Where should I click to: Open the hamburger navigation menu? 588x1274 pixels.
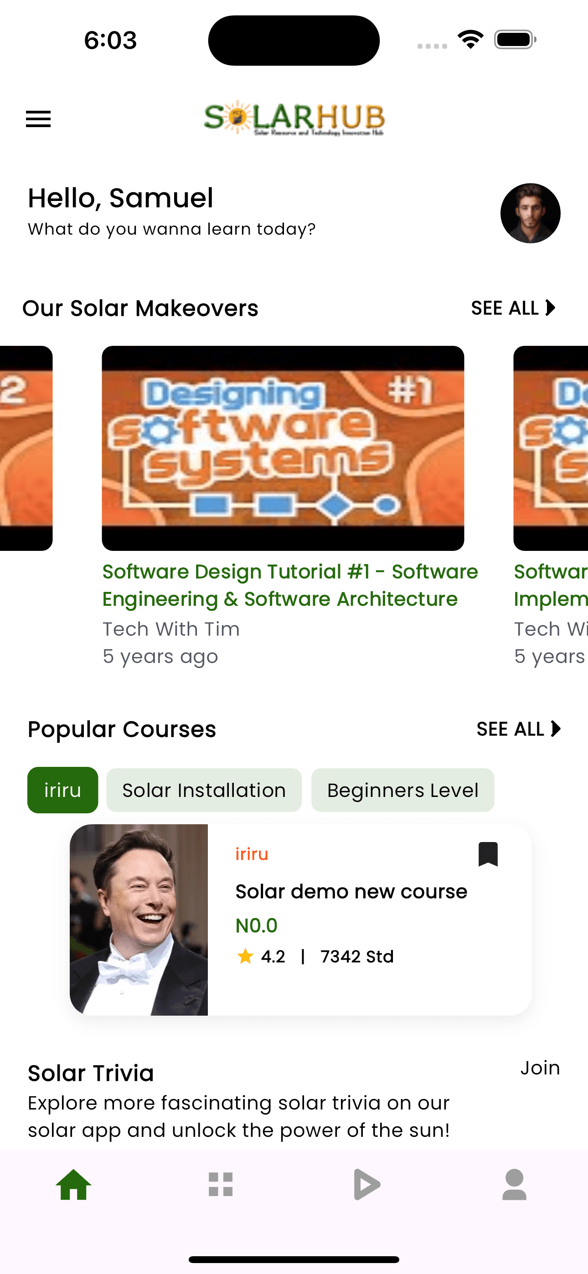(38, 118)
